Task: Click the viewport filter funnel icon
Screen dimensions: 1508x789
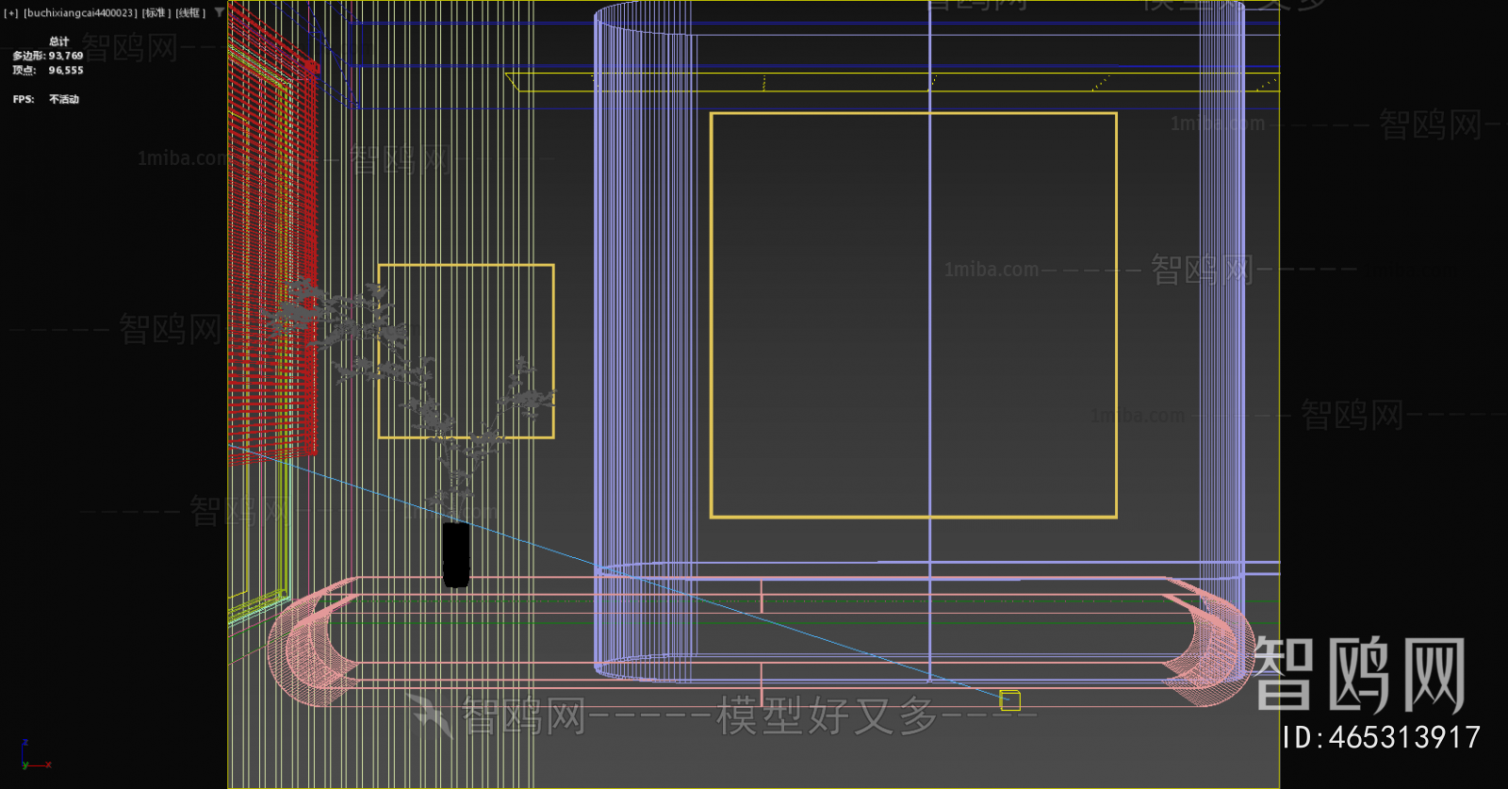Action: tap(220, 12)
